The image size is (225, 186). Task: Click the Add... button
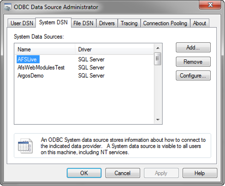193,47
